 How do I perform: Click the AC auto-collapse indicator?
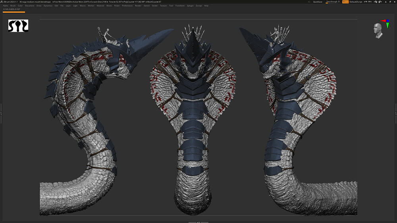(309, 2)
